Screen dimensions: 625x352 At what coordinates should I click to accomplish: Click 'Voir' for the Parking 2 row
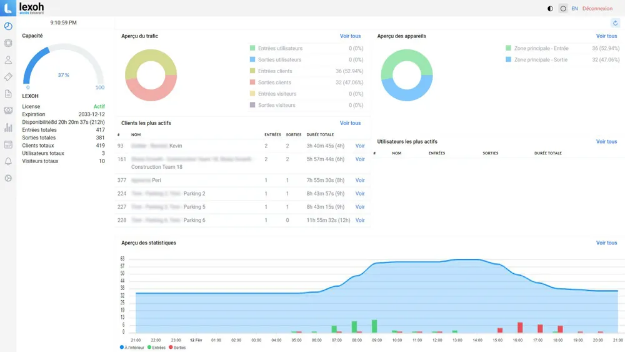click(360, 194)
